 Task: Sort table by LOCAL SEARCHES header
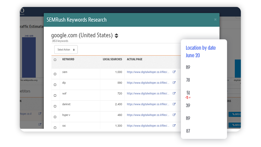(112, 59)
